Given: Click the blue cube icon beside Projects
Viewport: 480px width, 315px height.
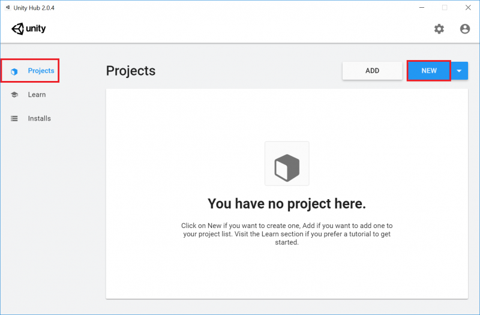Looking at the screenshot, I should point(14,71).
